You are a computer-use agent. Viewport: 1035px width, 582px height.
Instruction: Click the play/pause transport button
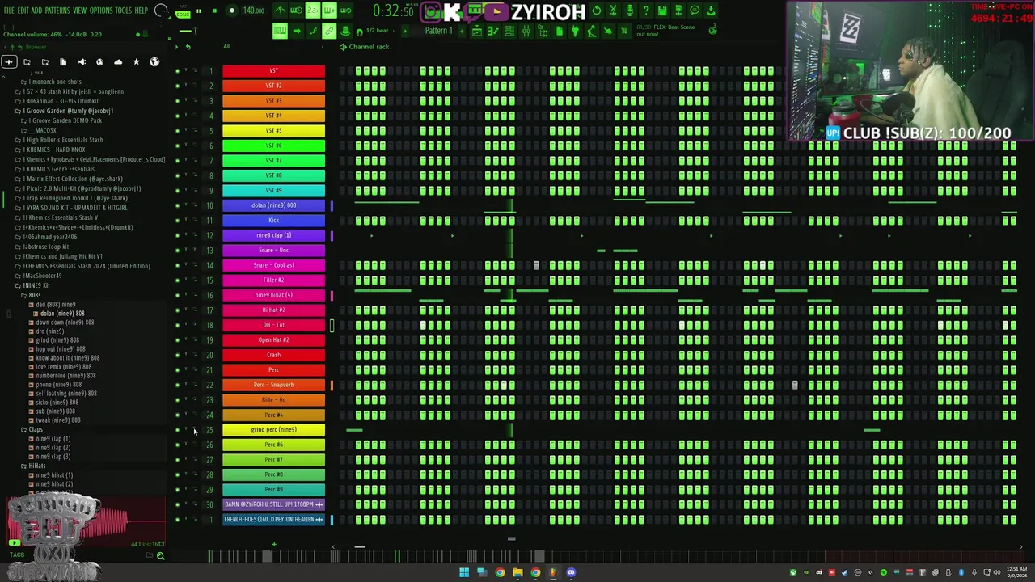198,11
